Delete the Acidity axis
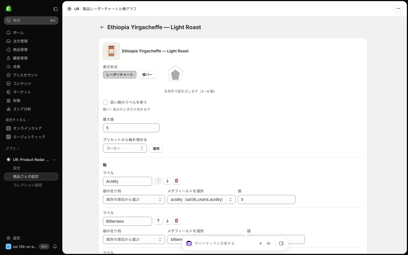Viewport: 408px width, 255px height. 177,181
